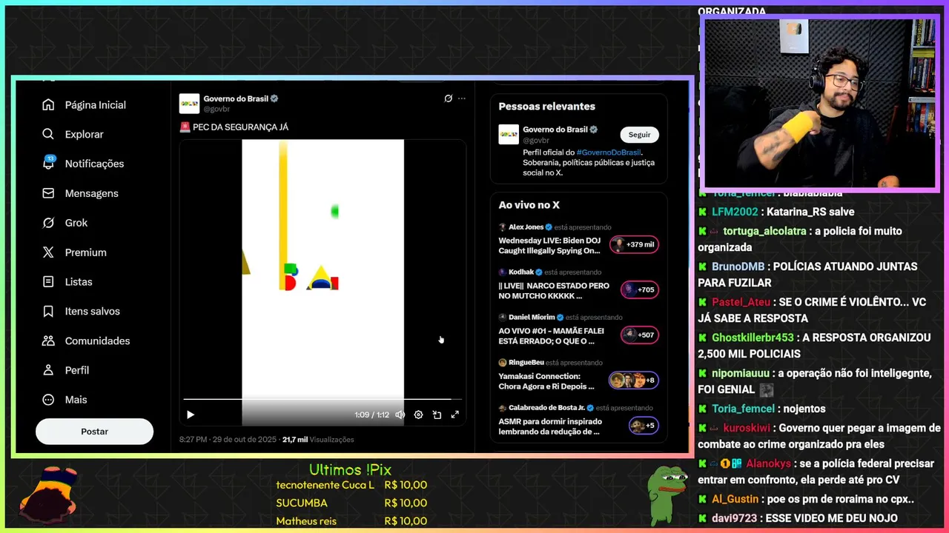949x533 pixels.
Task: Click +8 listeners badge
Action: click(x=634, y=381)
